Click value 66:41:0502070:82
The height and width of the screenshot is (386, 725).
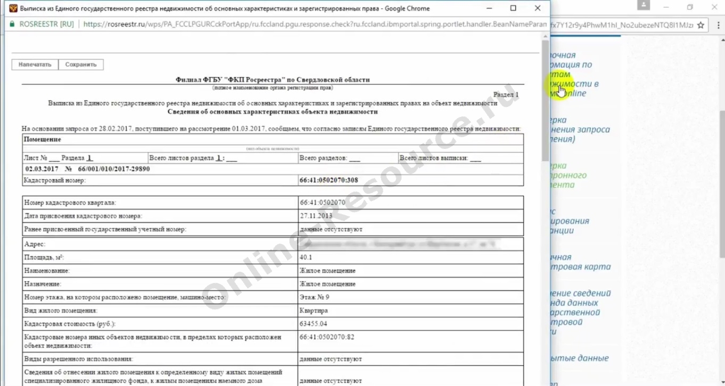pos(327,337)
